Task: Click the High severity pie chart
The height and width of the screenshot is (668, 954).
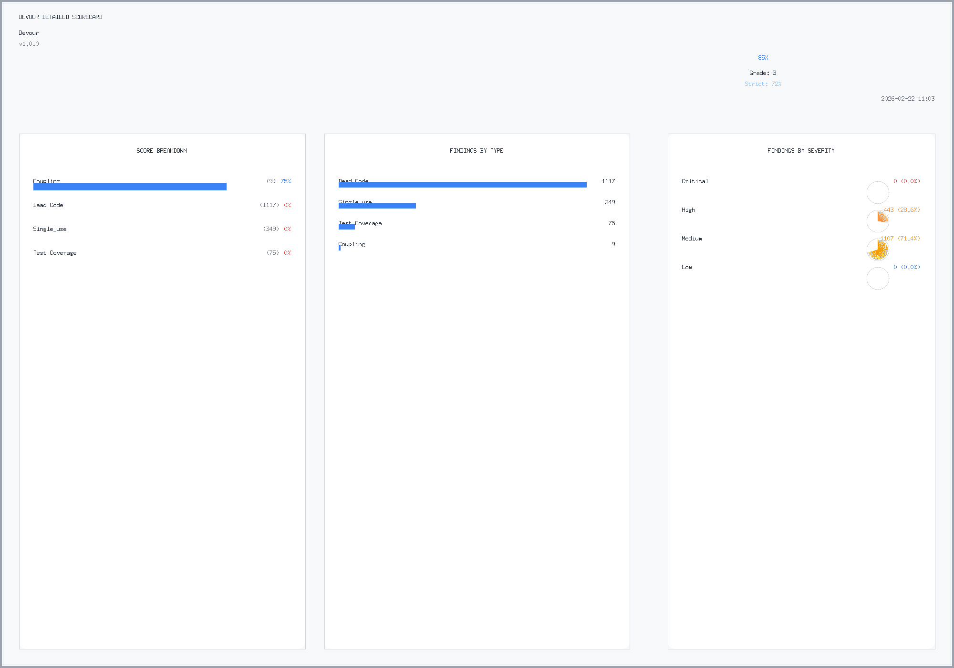Action: [x=878, y=221]
